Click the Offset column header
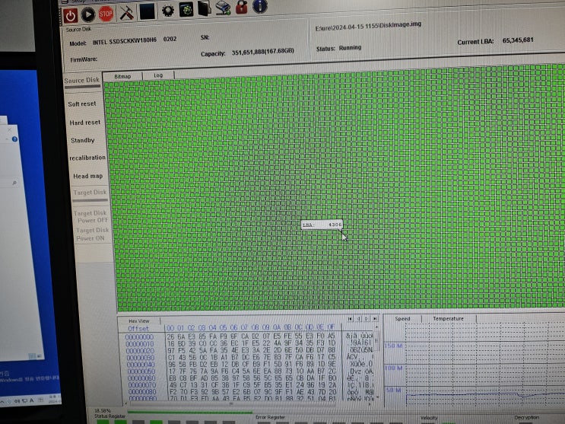This screenshot has width=565, height=424. click(138, 329)
